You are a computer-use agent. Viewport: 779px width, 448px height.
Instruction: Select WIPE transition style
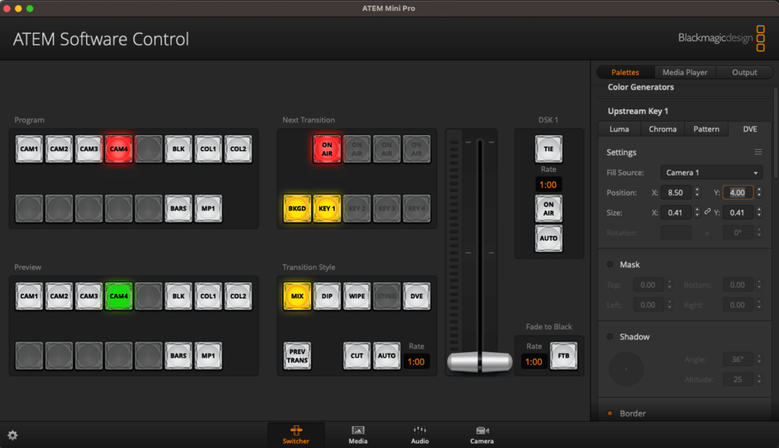357,296
